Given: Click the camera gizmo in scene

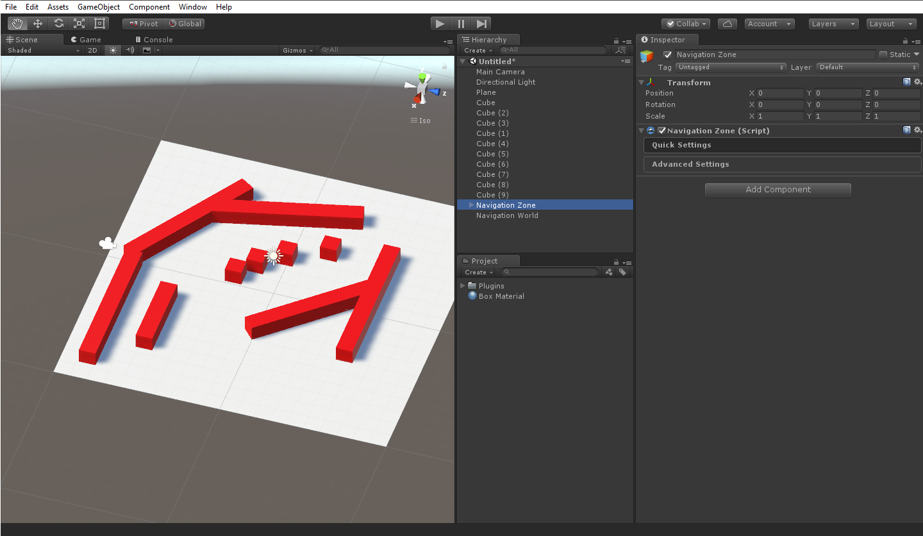Looking at the screenshot, I should coord(107,243).
